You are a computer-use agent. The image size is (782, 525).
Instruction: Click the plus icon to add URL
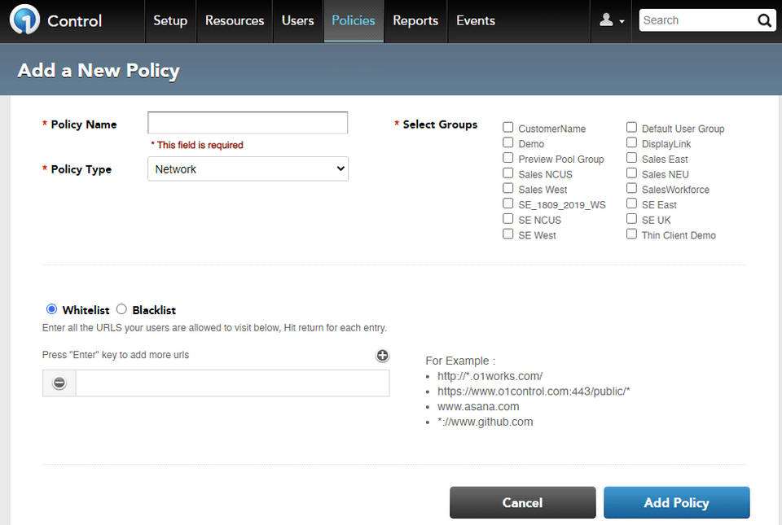point(382,356)
